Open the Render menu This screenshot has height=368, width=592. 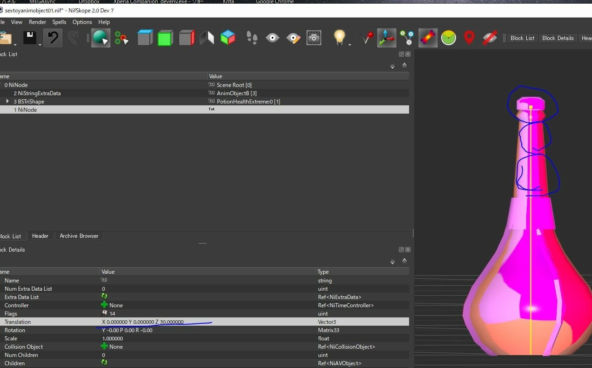click(38, 22)
